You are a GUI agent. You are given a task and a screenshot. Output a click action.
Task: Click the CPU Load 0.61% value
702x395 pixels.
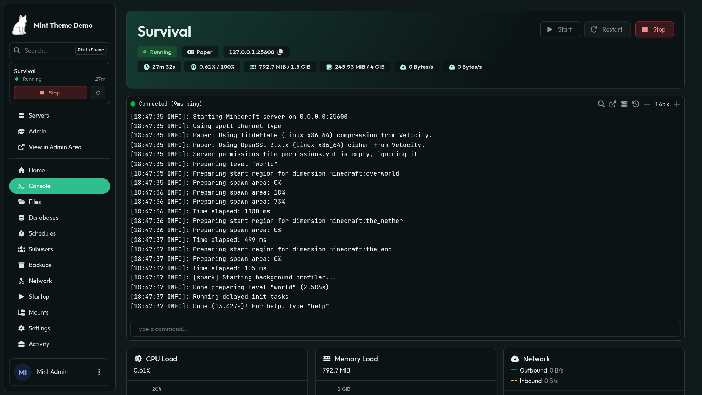pos(142,370)
